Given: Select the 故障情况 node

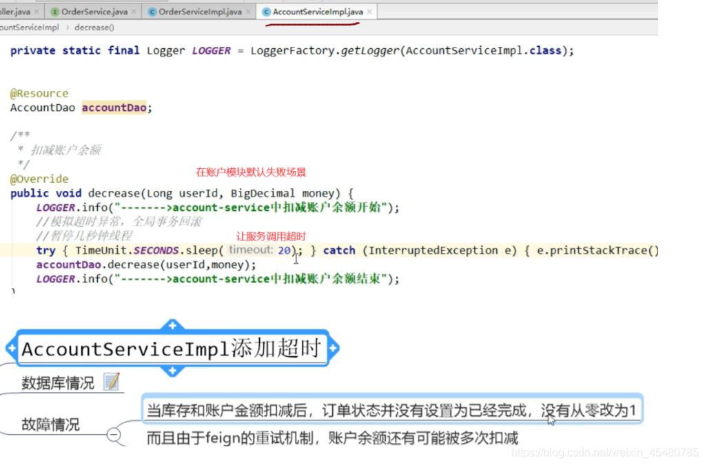Looking at the screenshot, I should (50, 424).
